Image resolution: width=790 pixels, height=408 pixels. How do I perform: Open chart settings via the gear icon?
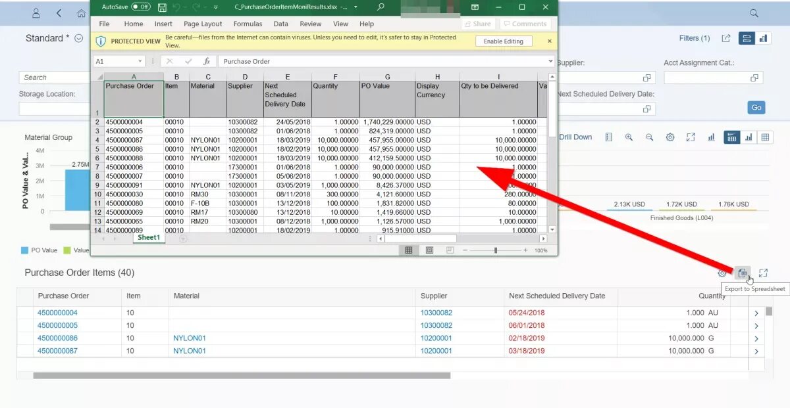pyautogui.click(x=670, y=137)
